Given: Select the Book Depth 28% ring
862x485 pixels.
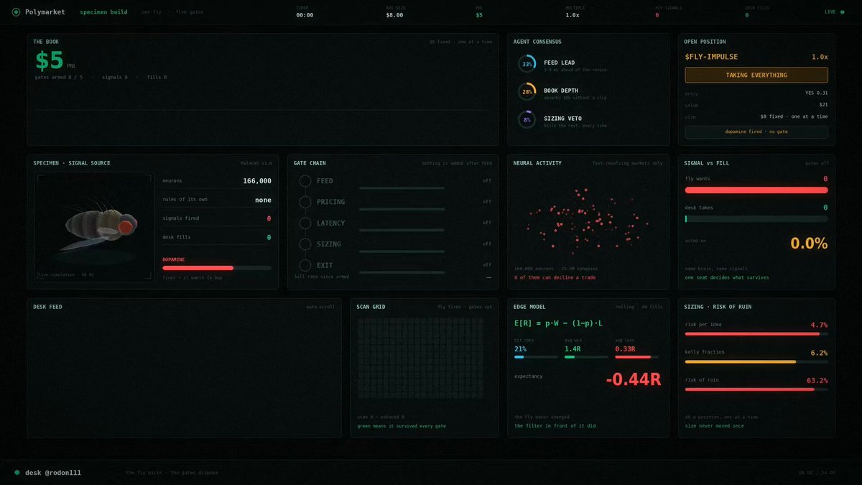Looking at the screenshot, I should pyautogui.click(x=527, y=92).
